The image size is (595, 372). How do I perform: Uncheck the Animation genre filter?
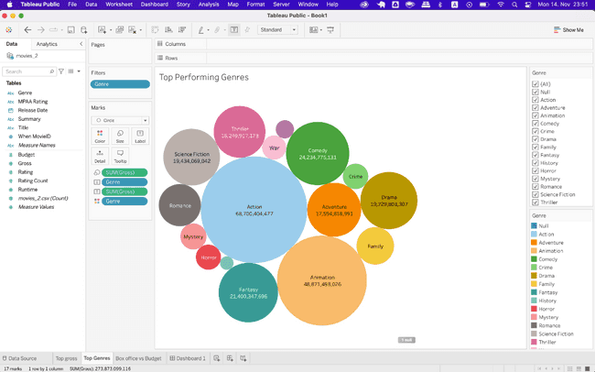click(x=535, y=115)
